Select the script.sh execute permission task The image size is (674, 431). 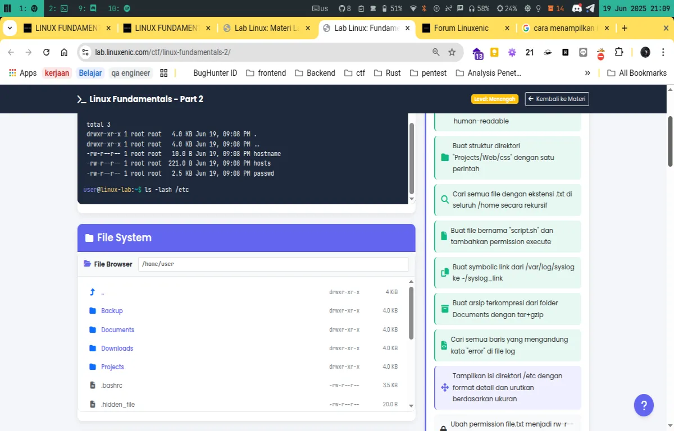coord(508,236)
